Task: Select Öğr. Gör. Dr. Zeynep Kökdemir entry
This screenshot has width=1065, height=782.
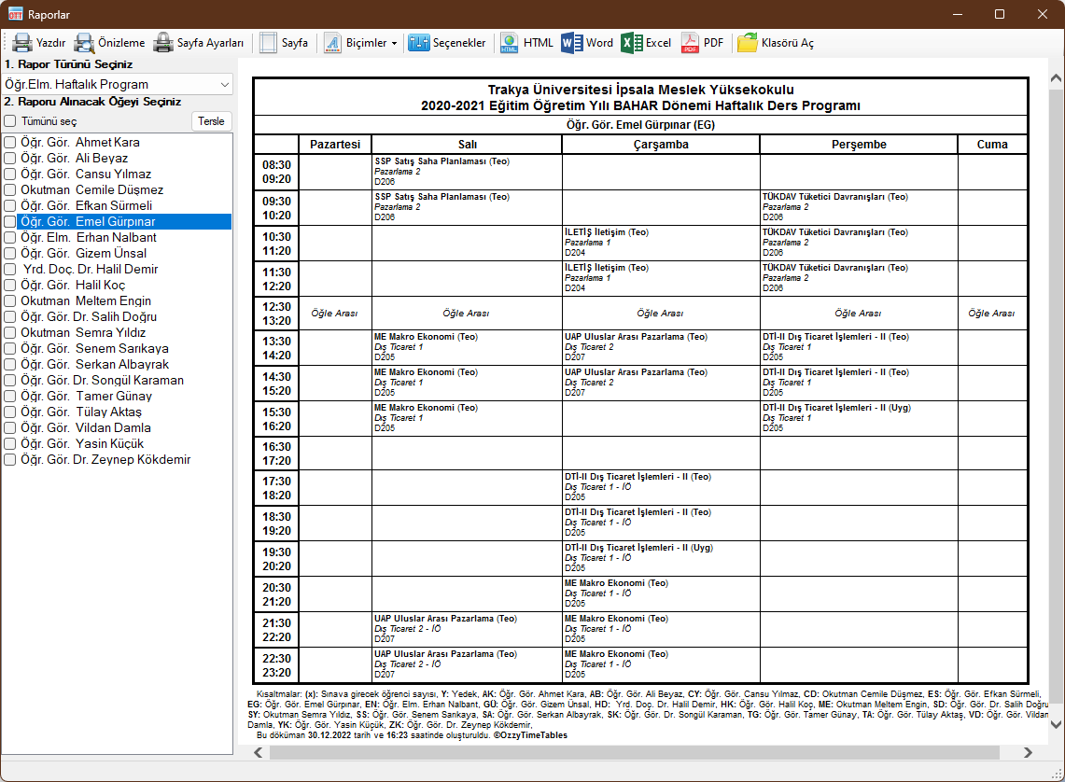Action: tap(105, 460)
